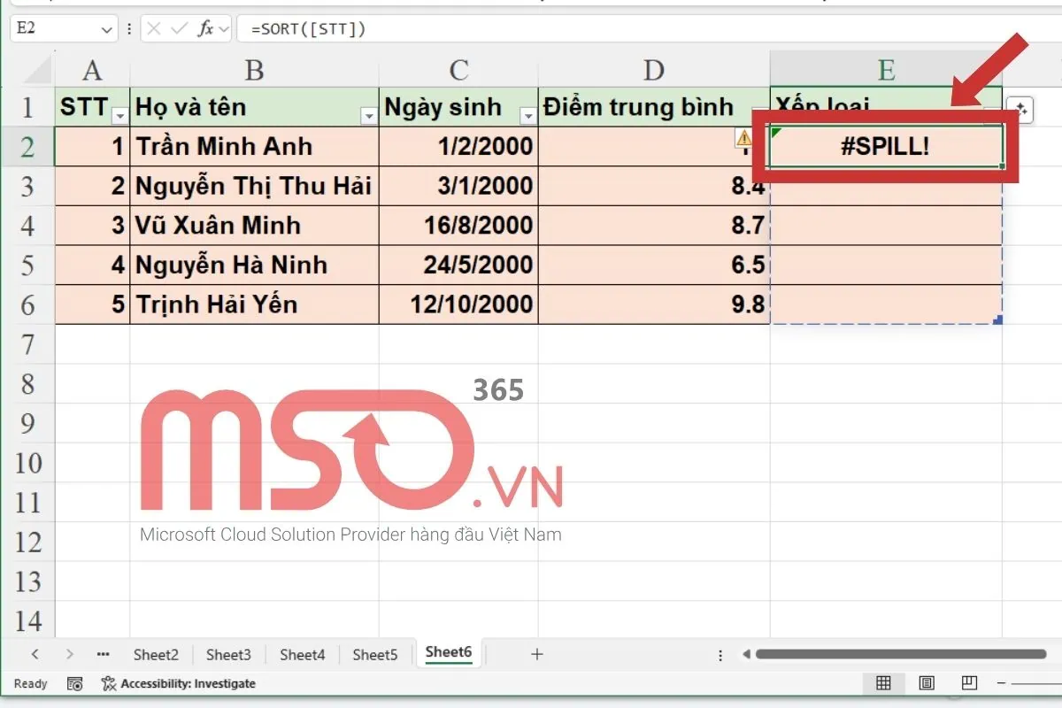Switch to the Sheet5 tab
This screenshot has height=708, width=1062.
click(375, 654)
